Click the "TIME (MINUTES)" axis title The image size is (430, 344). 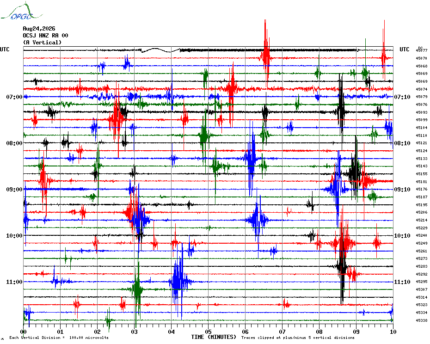point(214,337)
